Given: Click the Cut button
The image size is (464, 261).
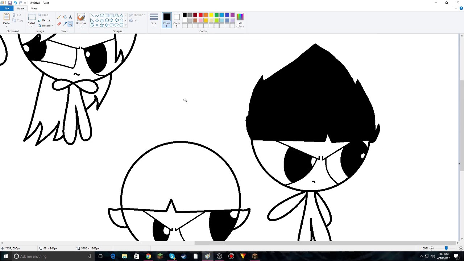Looking at the screenshot, I should 17,15.
